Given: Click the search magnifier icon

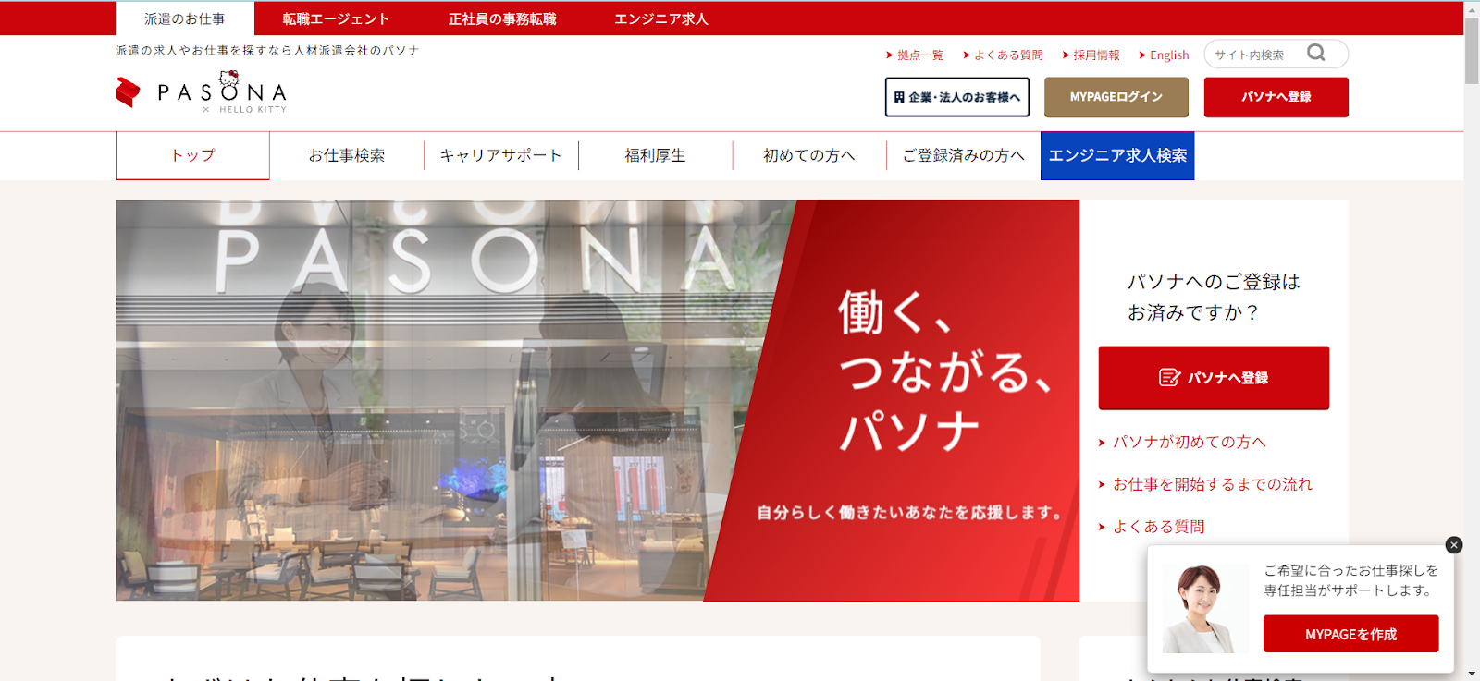Looking at the screenshot, I should [x=1316, y=54].
